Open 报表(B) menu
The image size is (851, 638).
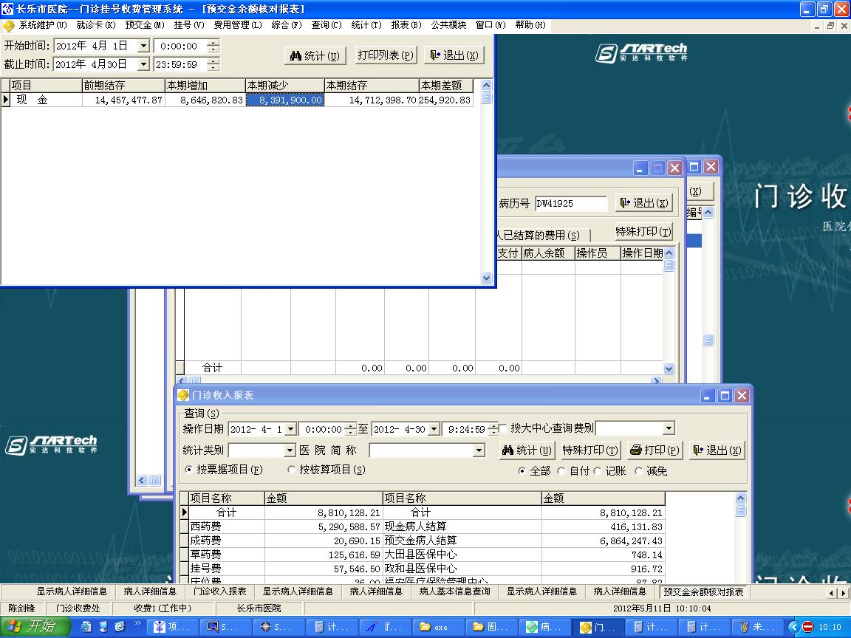[x=406, y=25]
